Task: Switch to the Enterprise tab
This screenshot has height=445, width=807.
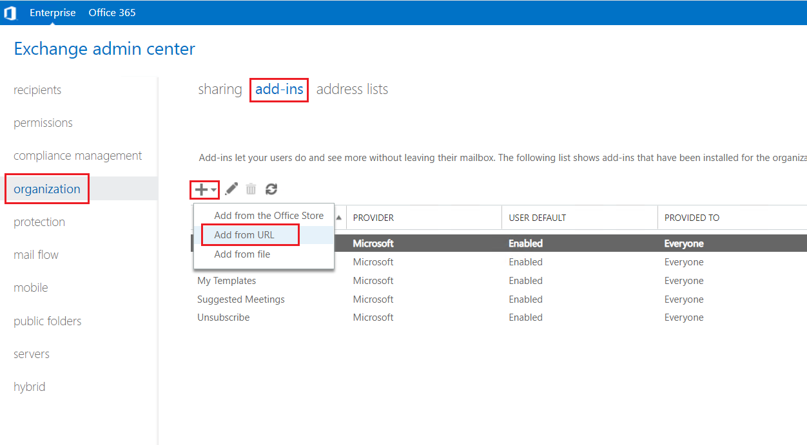Action: 52,13
